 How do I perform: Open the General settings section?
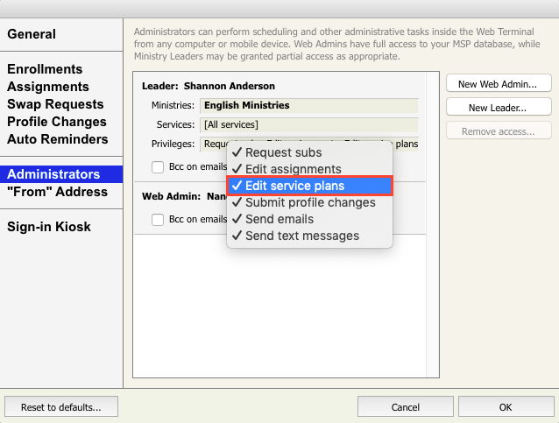click(32, 34)
